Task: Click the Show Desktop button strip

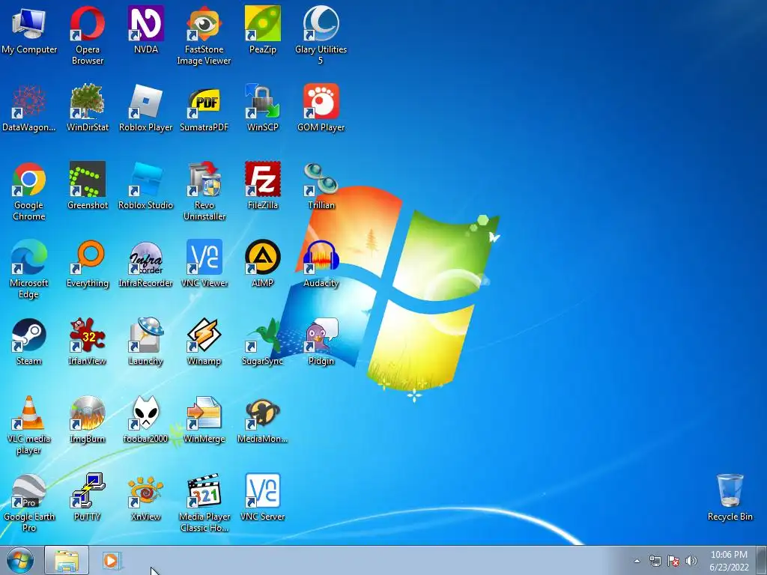Action: pos(761,560)
